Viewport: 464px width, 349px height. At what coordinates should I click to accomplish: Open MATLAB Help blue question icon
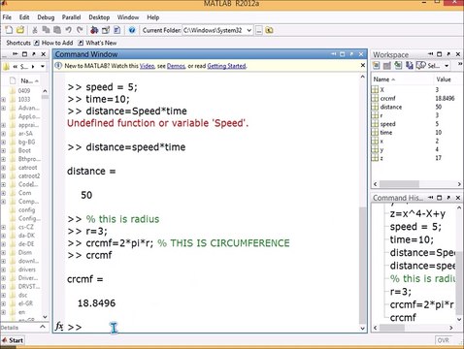click(132, 30)
